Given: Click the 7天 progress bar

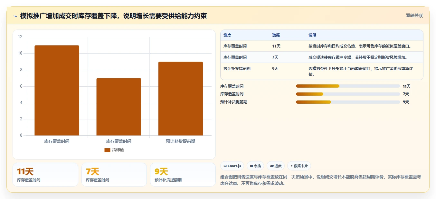Looking at the screenshot, I should 348,94.
